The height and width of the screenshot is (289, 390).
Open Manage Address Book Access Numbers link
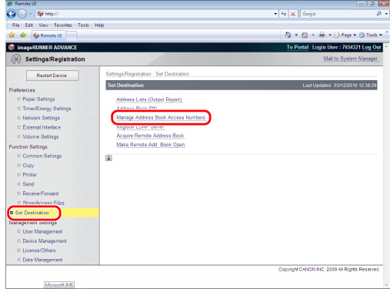click(x=161, y=117)
